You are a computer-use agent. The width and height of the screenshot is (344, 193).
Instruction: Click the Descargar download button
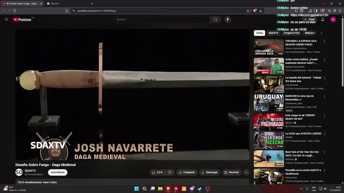click(x=210, y=172)
